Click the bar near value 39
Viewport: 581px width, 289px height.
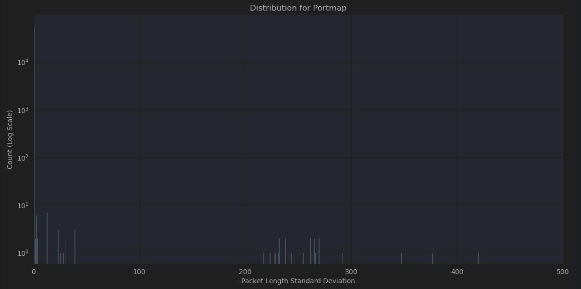75,247
